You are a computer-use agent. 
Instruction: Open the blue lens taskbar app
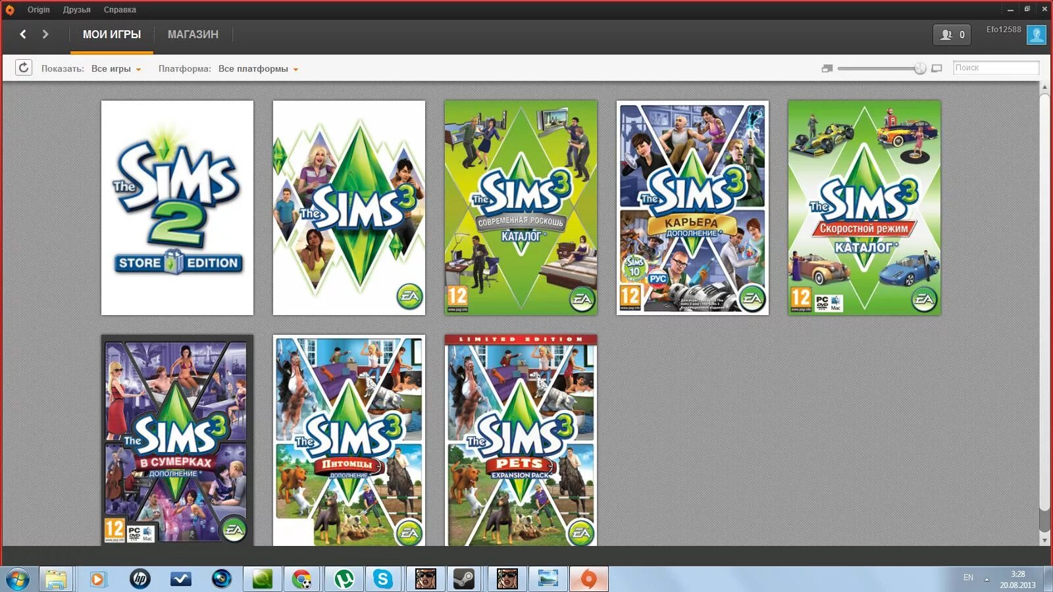click(222, 580)
